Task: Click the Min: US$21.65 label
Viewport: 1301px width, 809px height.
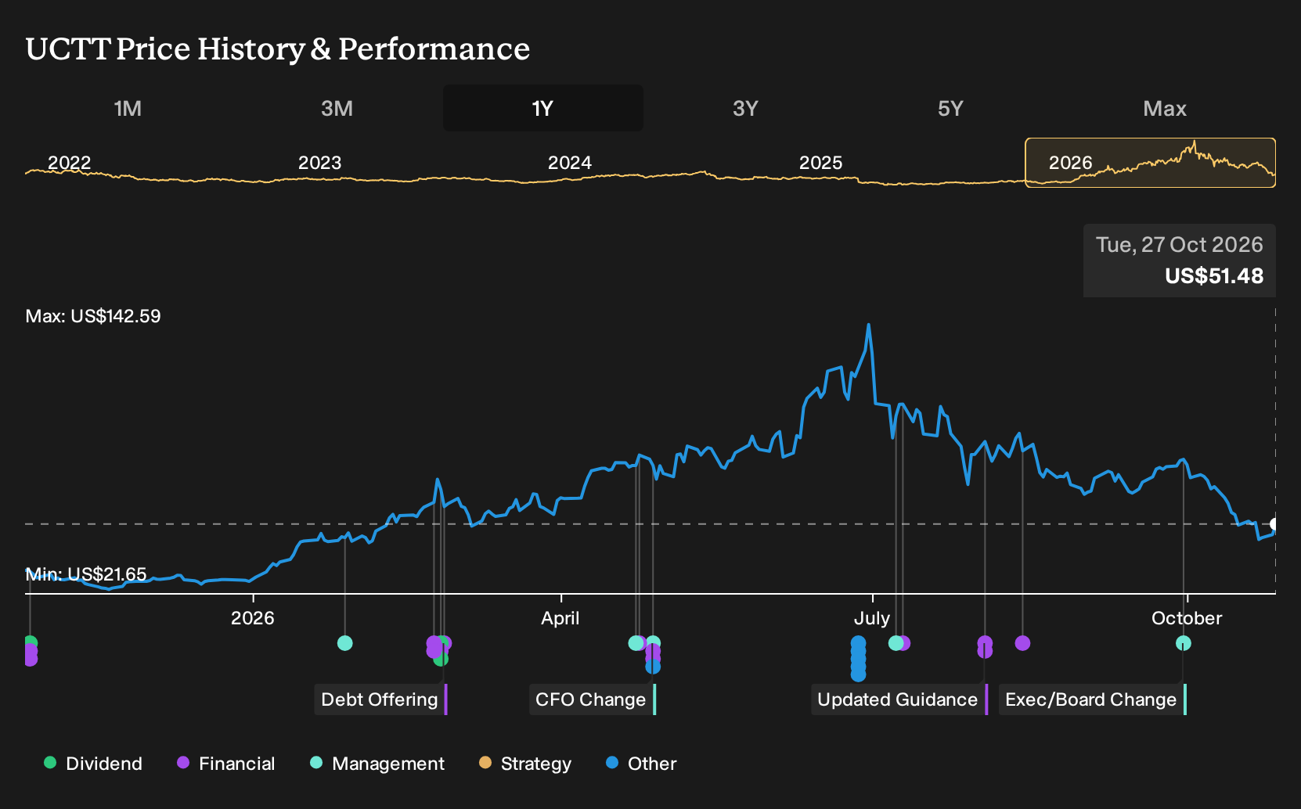Action: click(86, 574)
